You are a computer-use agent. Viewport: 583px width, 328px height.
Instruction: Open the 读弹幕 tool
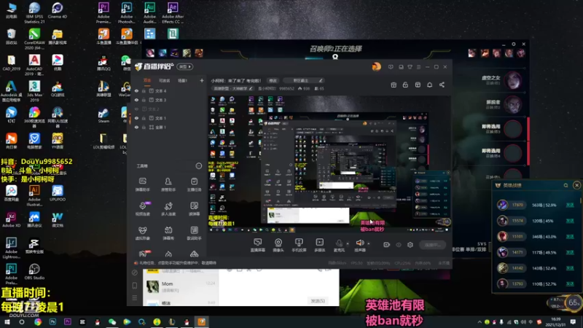click(194, 208)
